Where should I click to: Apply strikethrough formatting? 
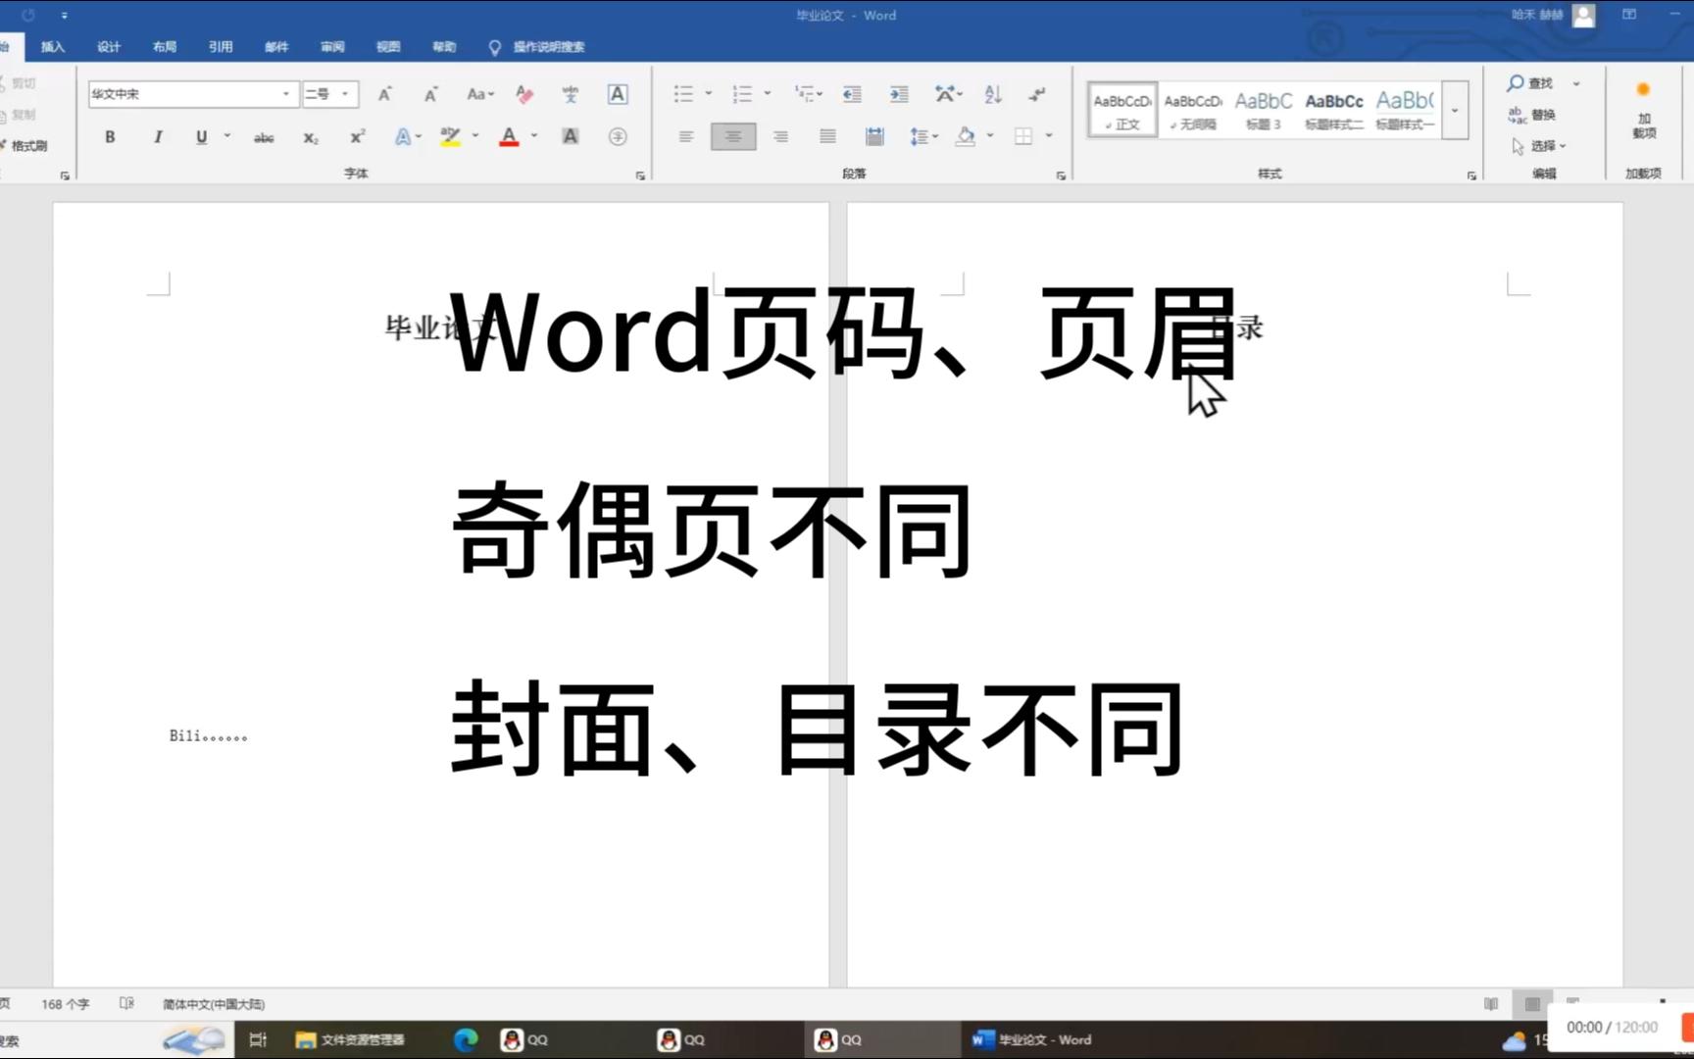pyautogui.click(x=264, y=137)
